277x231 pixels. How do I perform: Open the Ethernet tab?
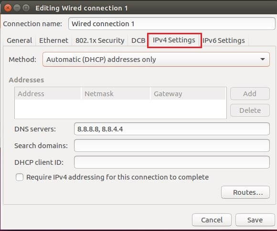(53, 40)
